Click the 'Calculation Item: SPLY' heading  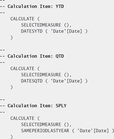click(x=37, y=106)
